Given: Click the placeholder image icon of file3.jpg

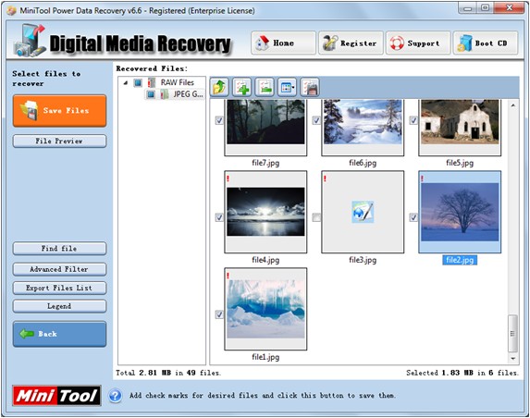Looking at the screenshot, I should pyautogui.click(x=363, y=212).
